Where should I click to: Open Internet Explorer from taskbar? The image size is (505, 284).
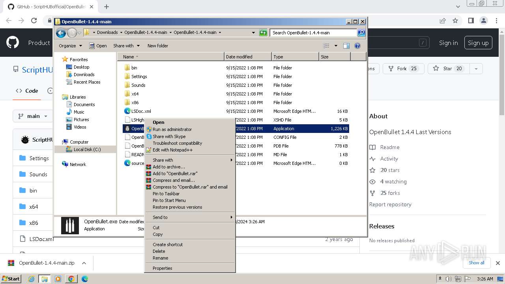[x=32, y=279]
